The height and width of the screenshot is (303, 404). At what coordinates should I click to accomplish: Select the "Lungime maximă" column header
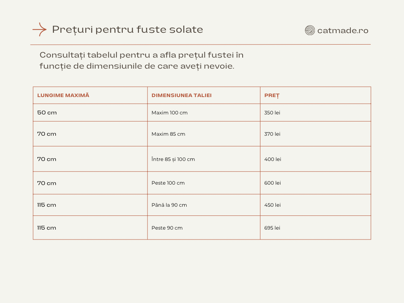tap(63, 95)
